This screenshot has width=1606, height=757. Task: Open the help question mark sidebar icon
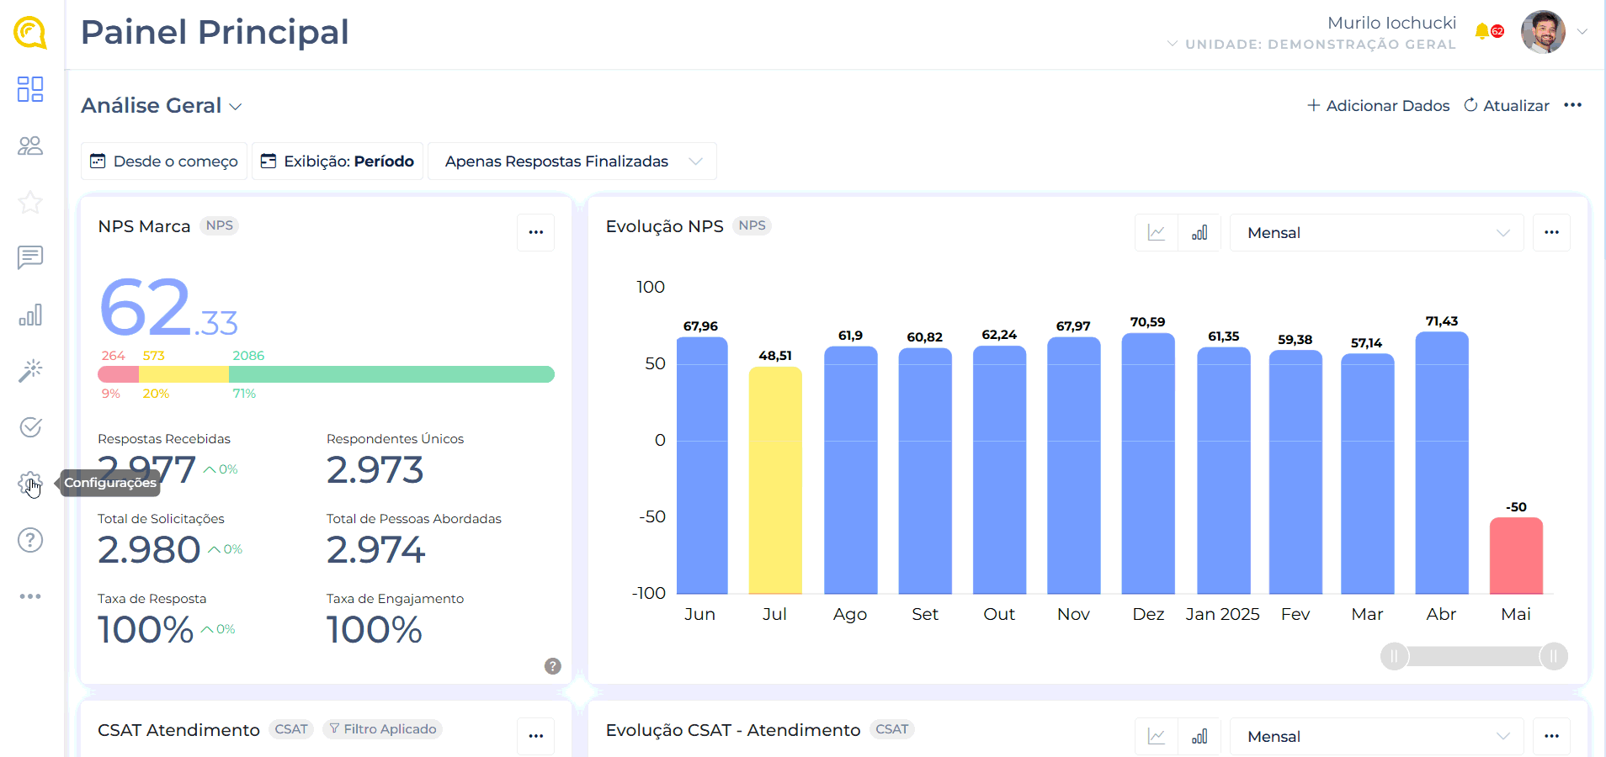coord(30,540)
